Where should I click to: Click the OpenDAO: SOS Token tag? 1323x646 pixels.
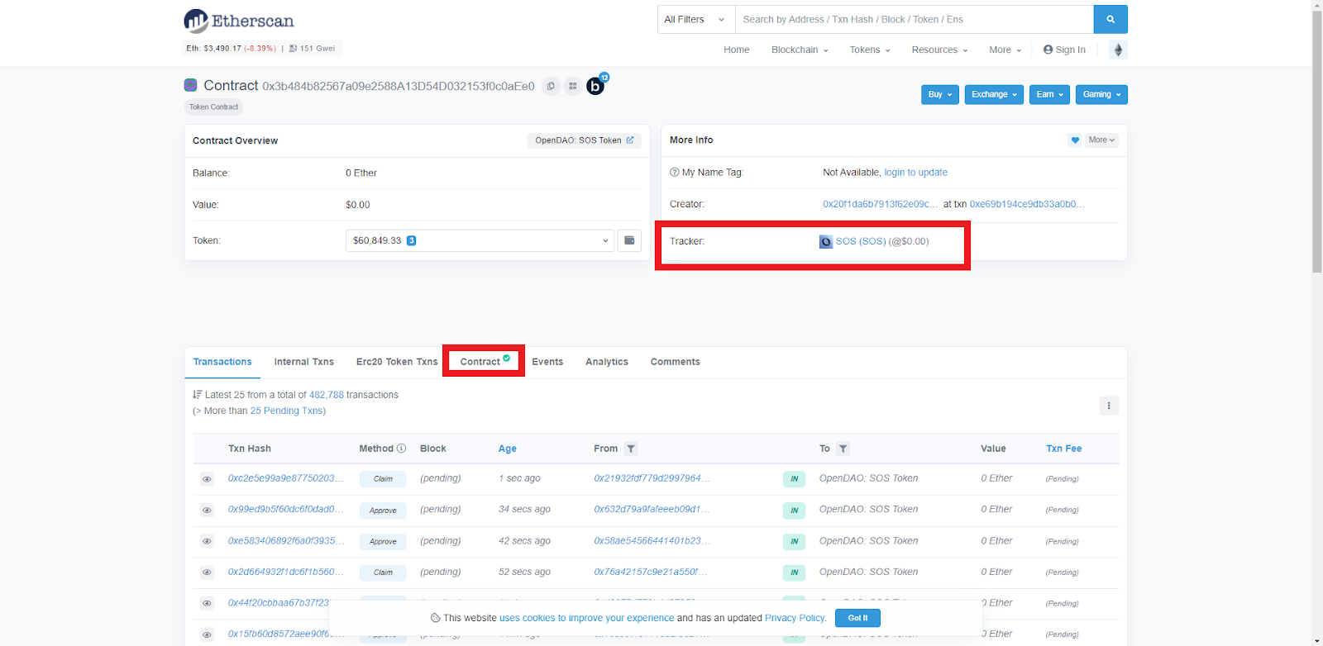(x=584, y=140)
